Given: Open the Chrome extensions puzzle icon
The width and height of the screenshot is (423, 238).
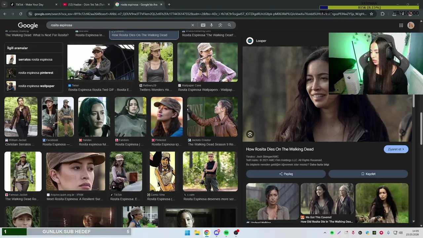Looking at the screenshot, I should [383, 14].
